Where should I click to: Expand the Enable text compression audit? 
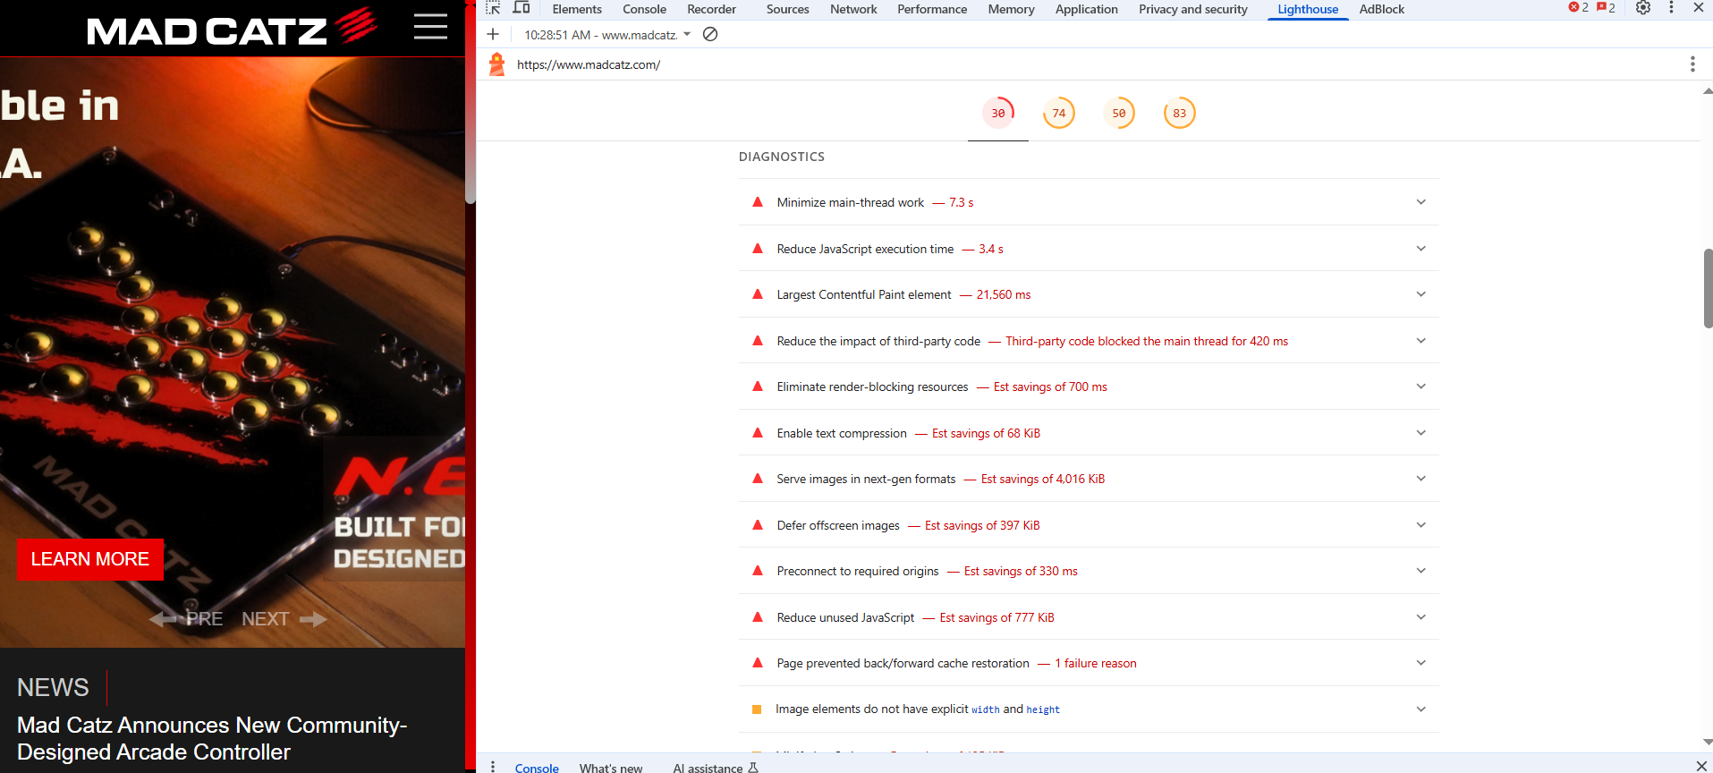click(x=1420, y=433)
